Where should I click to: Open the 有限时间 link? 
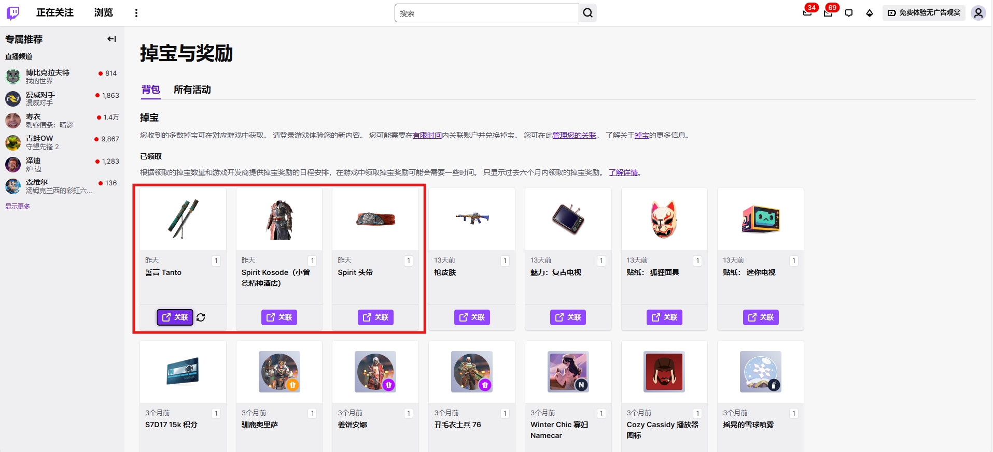click(427, 135)
